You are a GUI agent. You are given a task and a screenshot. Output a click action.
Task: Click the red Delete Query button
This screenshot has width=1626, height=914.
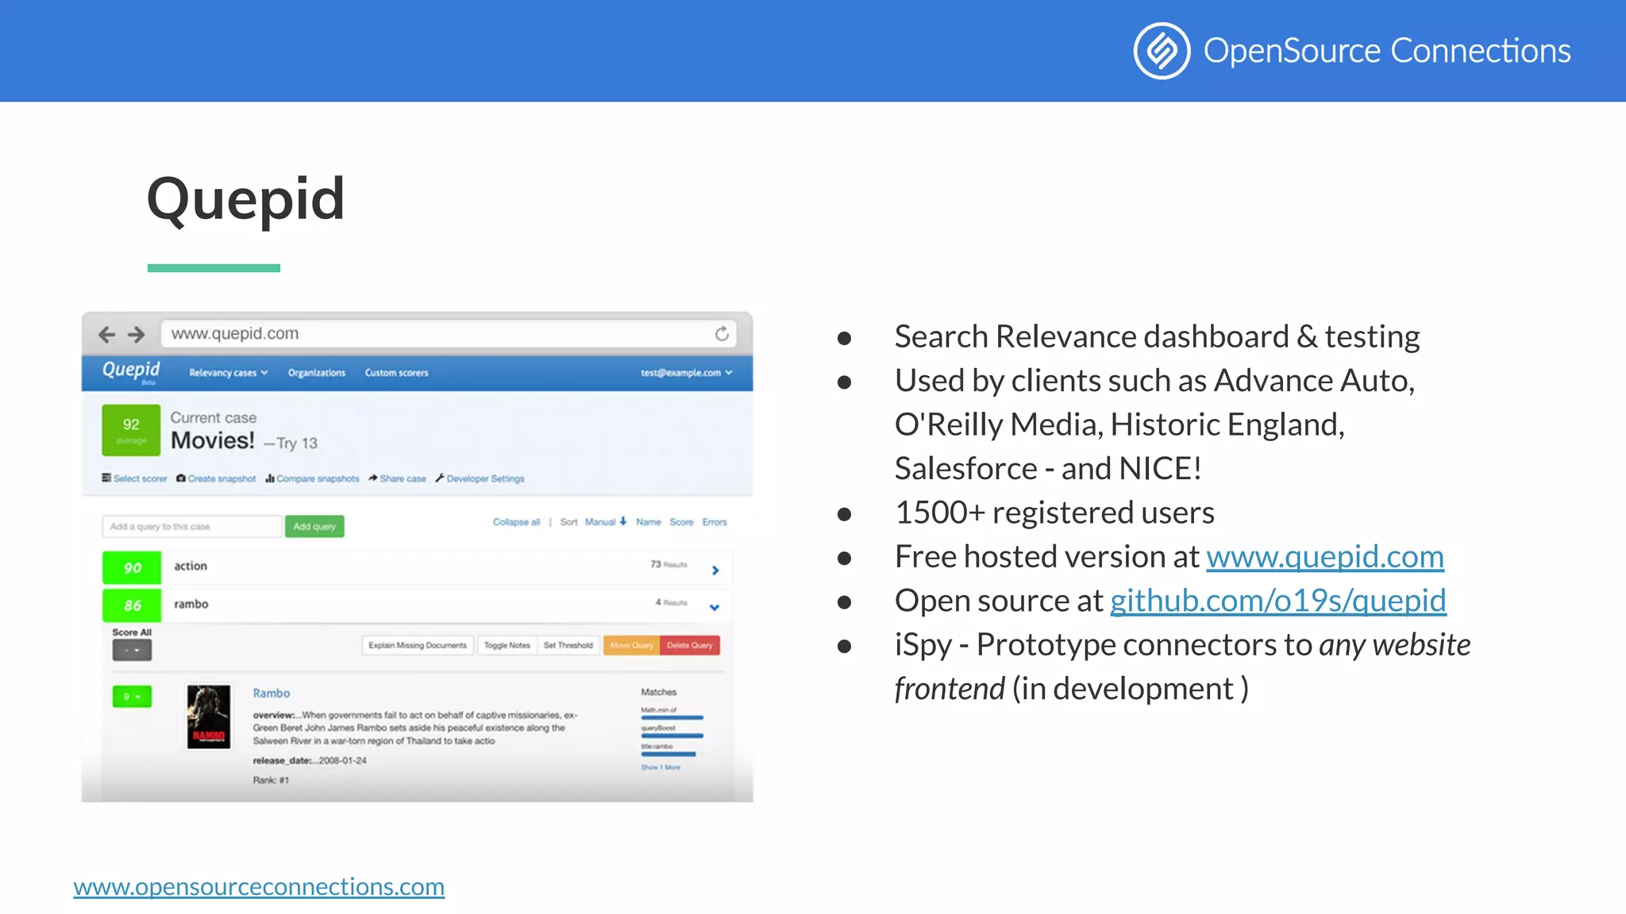690,645
